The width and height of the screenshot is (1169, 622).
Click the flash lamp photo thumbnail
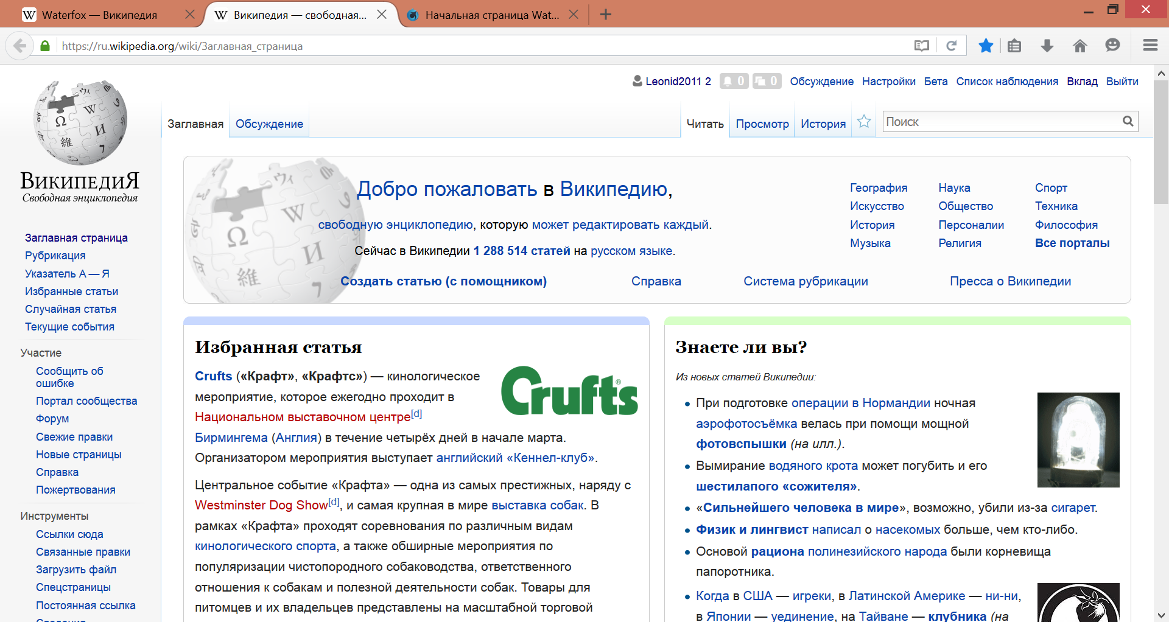pyautogui.click(x=1078, y=439)
